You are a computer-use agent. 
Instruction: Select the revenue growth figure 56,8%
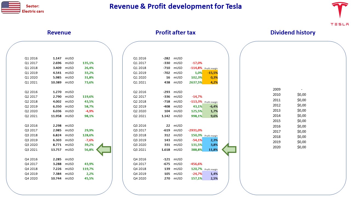[89, 150]
